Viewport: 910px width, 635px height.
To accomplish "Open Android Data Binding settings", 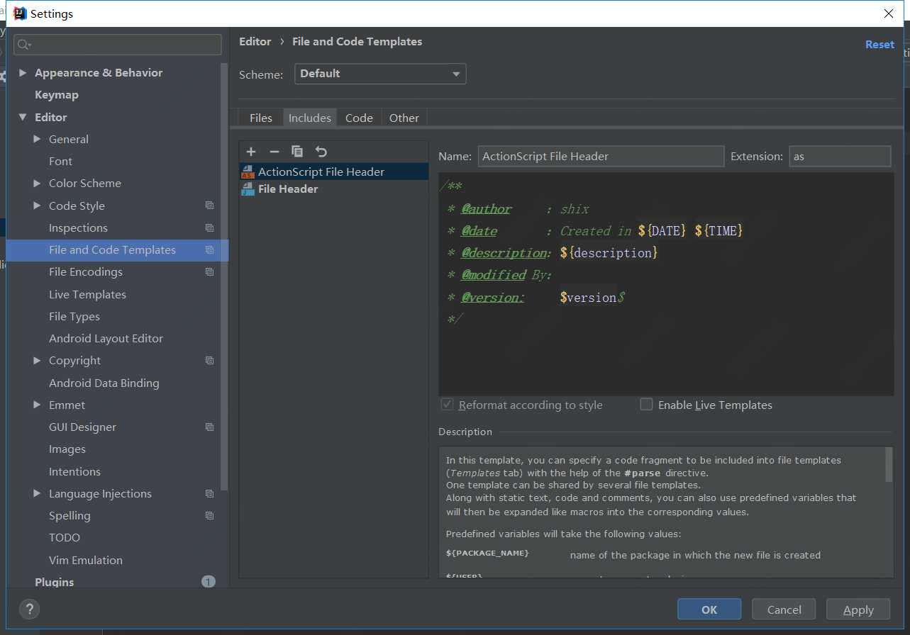I will [x=104, y=383].
